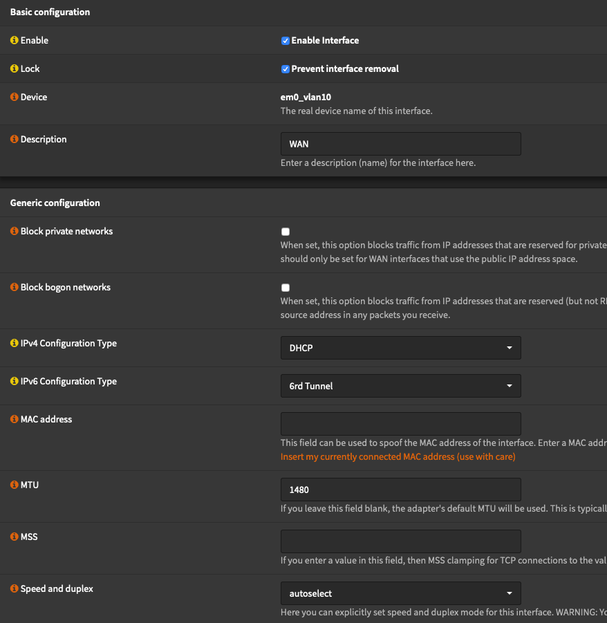The image size is (607, 623).
Task: Click the info icon beside Enable
Action: (15, 41)
